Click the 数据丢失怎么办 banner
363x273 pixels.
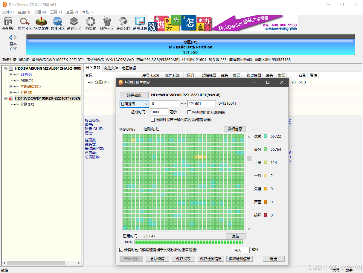pyautogui.click(x=180, y=23)
